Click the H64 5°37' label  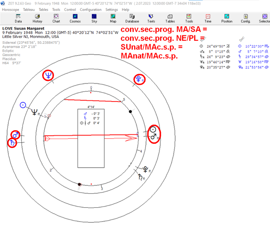[11, 63]
